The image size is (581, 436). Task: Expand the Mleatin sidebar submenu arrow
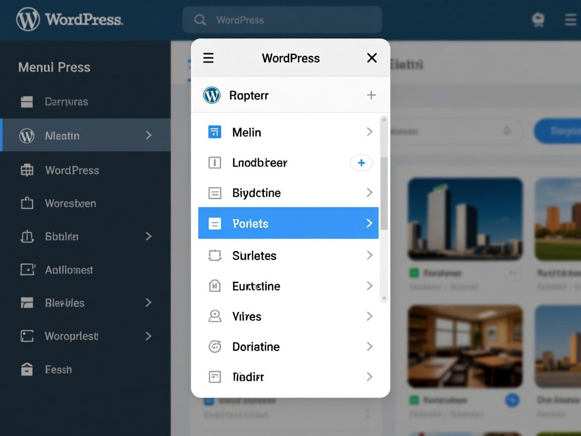(x=148, y=135)
